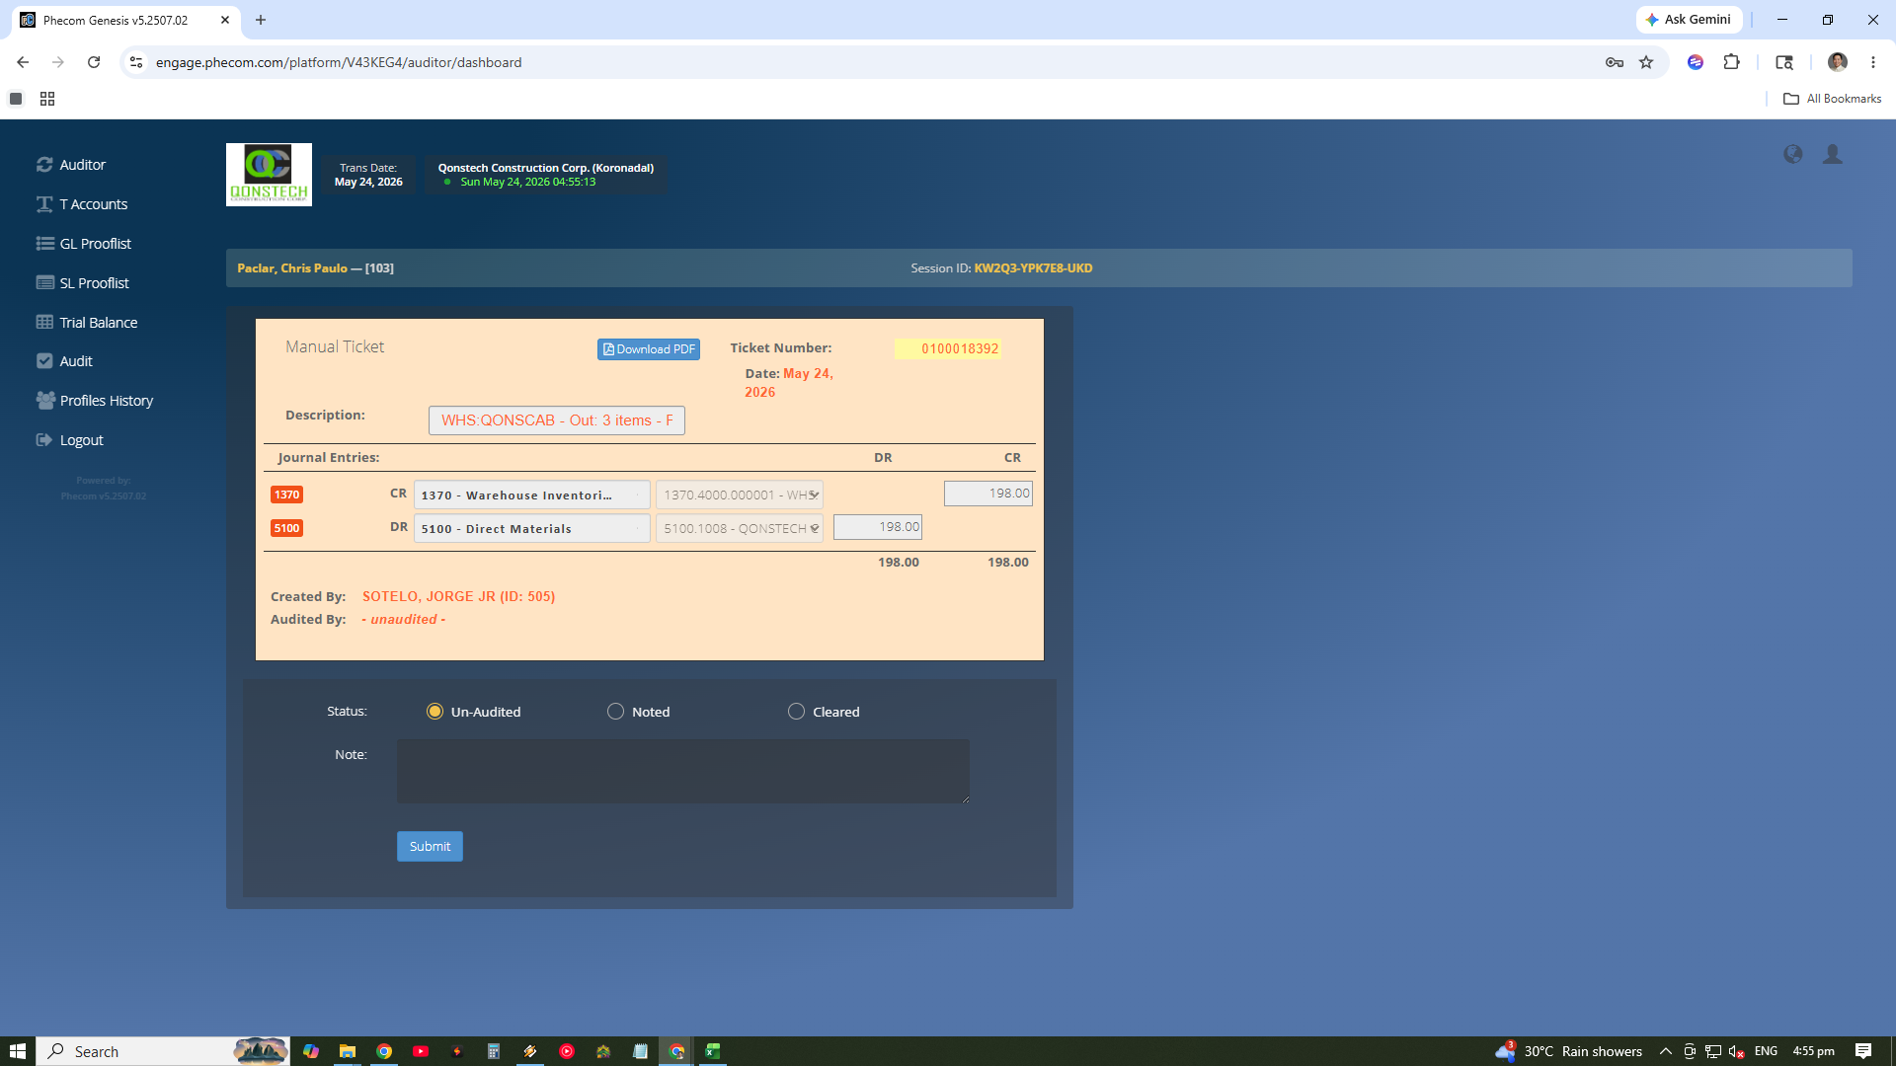Open 5100 Direct Materials account dropdown
The image size is (1896, 1066).
[x=531, y=529]
